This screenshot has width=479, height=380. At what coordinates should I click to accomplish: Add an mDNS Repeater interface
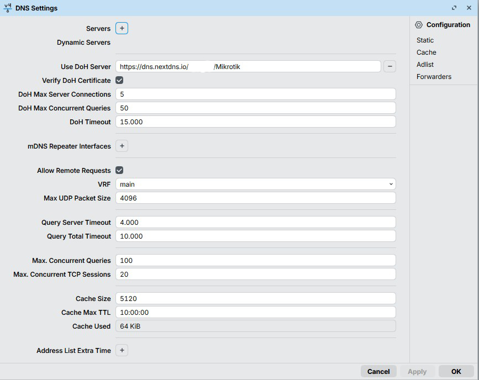[122, 146]
